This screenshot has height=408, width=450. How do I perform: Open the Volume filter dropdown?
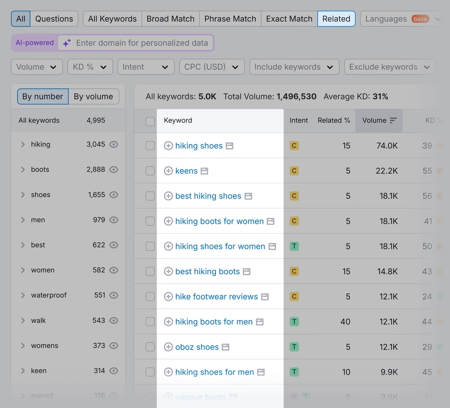tap(37, 67)
